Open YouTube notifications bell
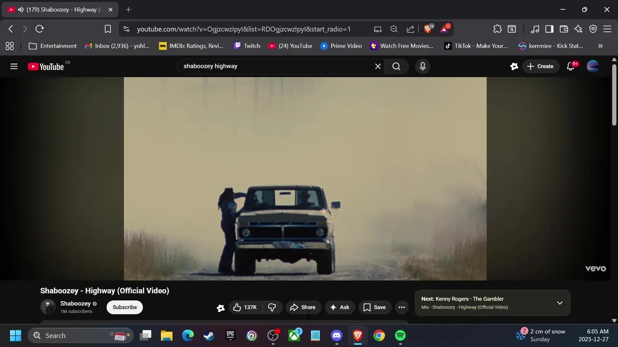Image resolution: width=618 pixels, height=347 pixels. (571, 67)
